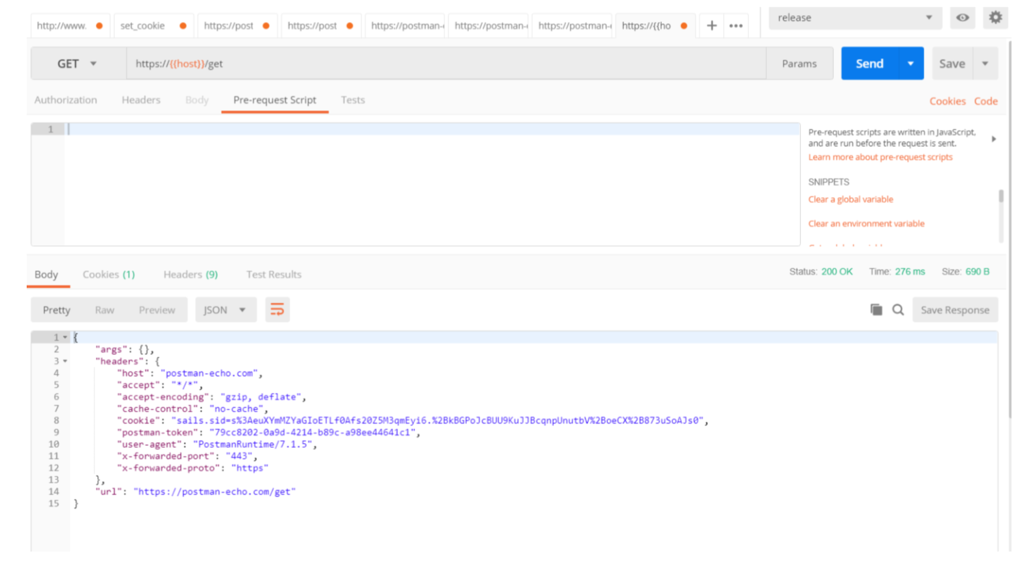
Task: Switch response view to Raw
Action: pyautogui.click(x=105, y=310)
